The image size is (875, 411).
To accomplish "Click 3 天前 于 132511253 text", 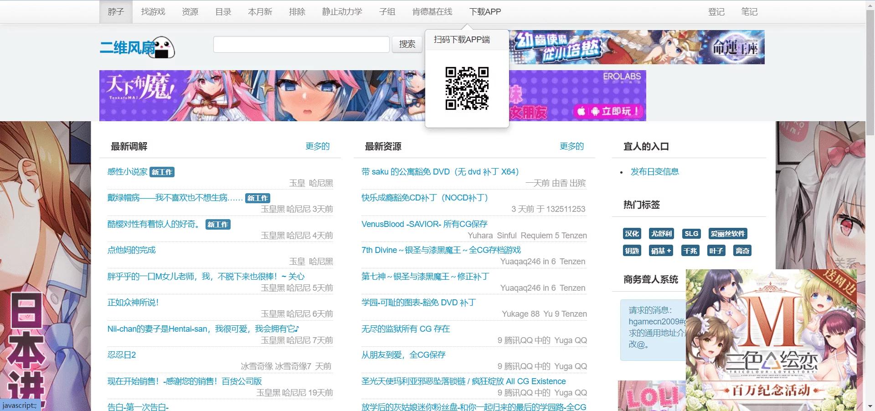I will point(548,209).
